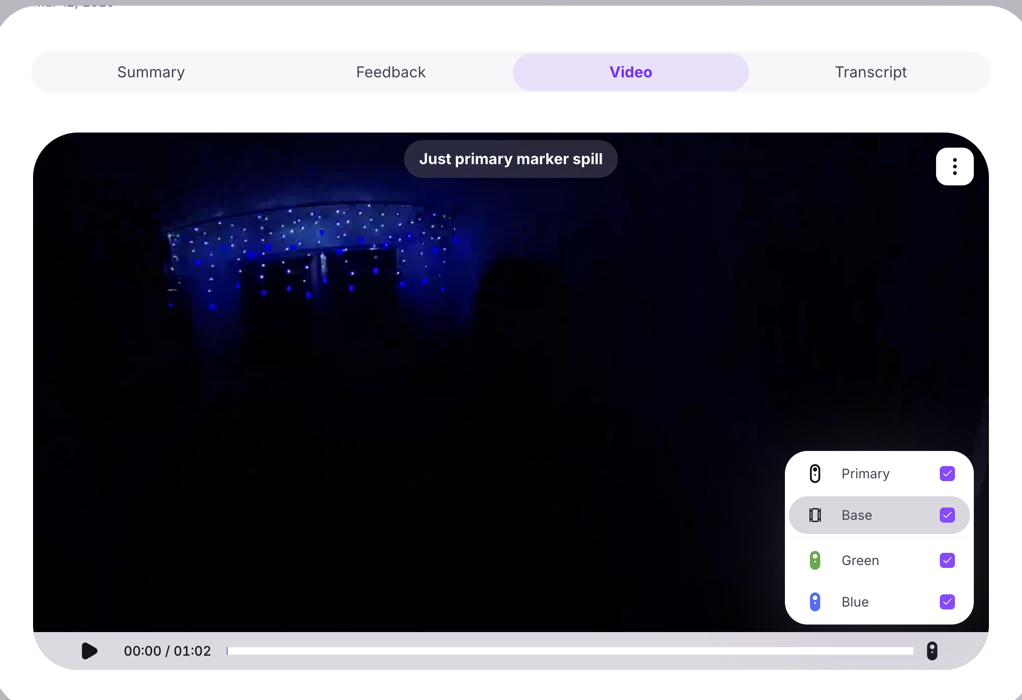Screen dimensions: 1022x700
Task: Go to the Transcript tab
Action: tap(870, 72)
